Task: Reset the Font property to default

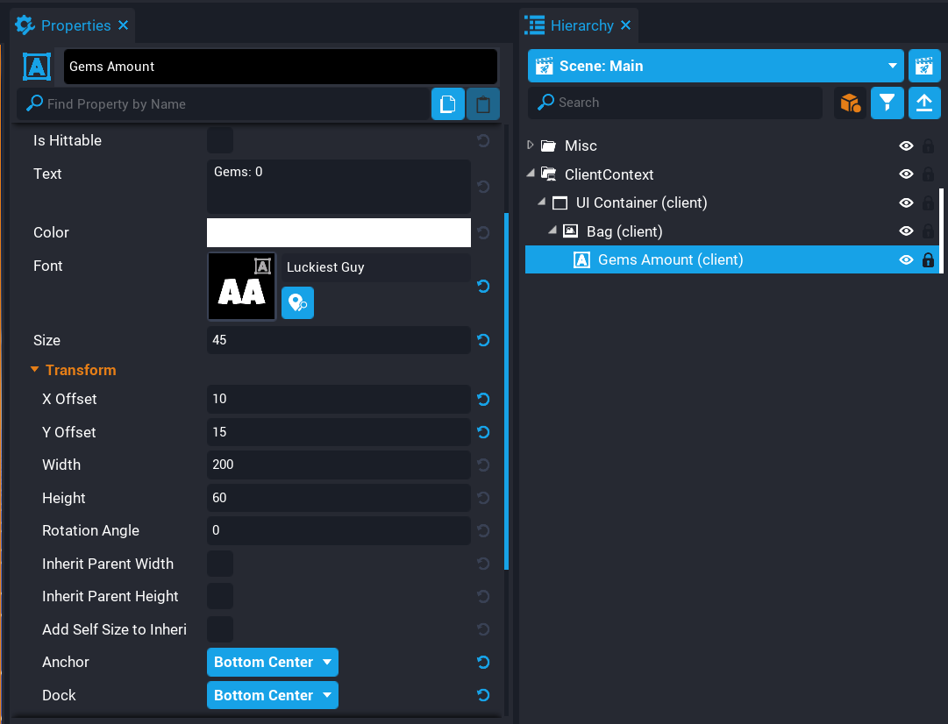Action: pos(482,286)
